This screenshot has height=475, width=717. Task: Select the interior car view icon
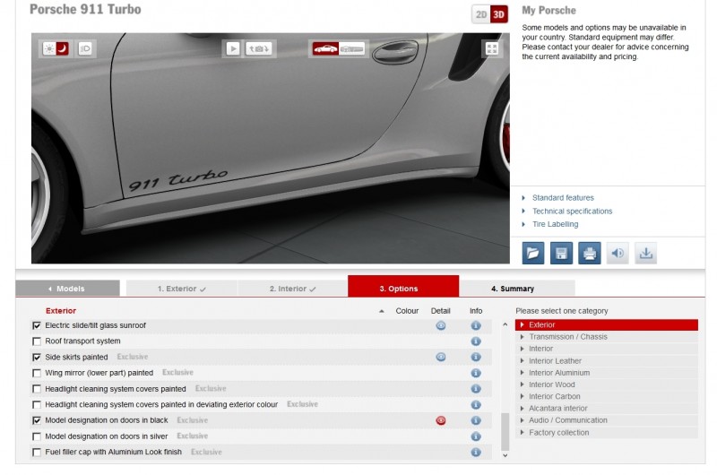(x=351, y=48)
